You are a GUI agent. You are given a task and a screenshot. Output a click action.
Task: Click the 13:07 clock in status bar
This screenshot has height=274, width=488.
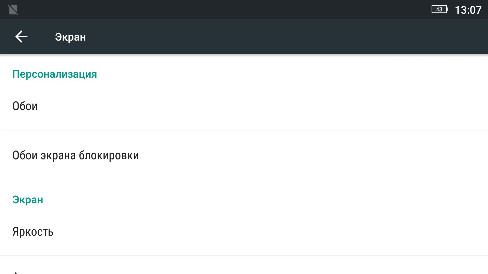pos(468,10)
